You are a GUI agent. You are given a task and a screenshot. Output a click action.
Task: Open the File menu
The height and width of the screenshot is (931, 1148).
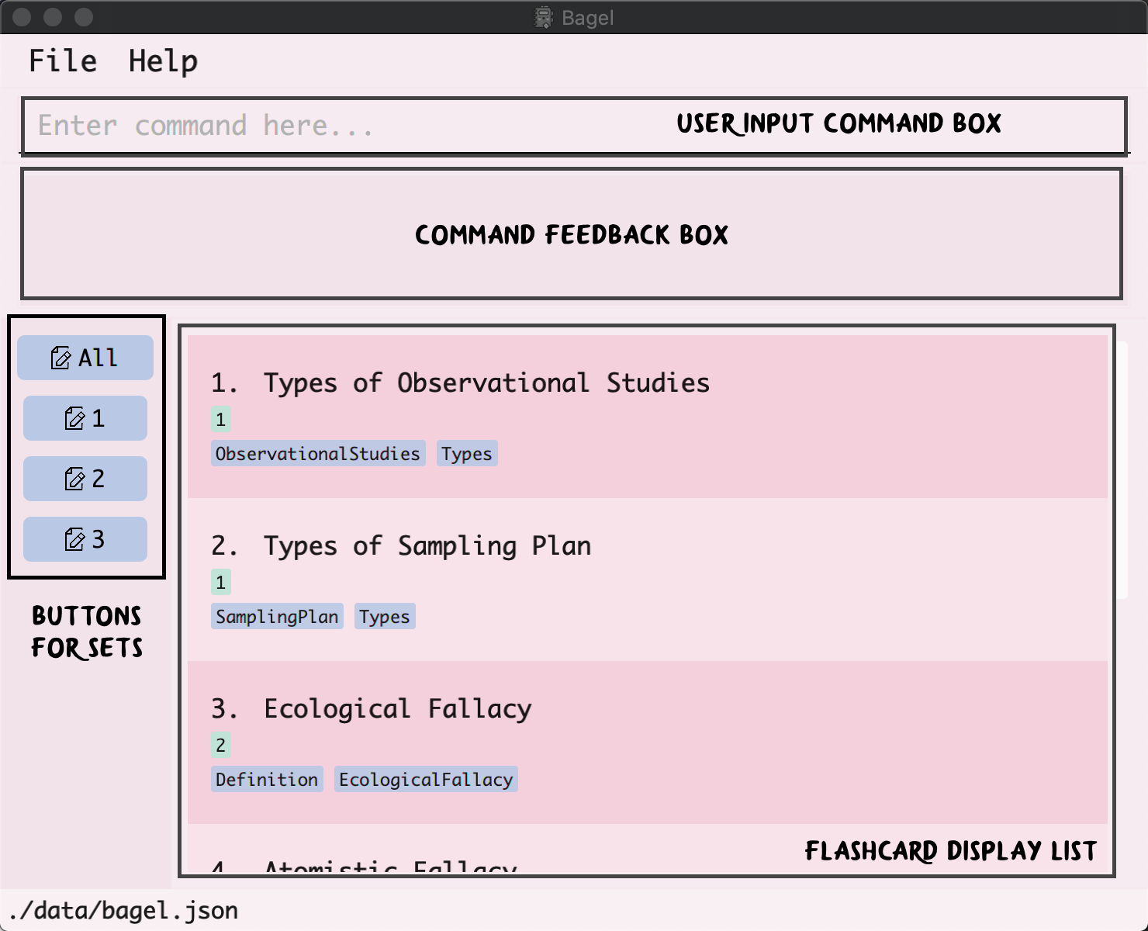(x=63, y=61)
